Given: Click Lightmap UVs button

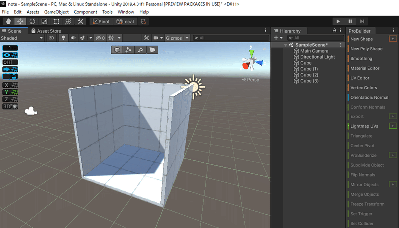Looking at the screenshot, I should tap(364, 126).
